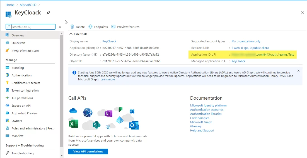This screenshot has width=307, height=158.
Task: Collapse the left navigation menu
Action: [60, 27]
